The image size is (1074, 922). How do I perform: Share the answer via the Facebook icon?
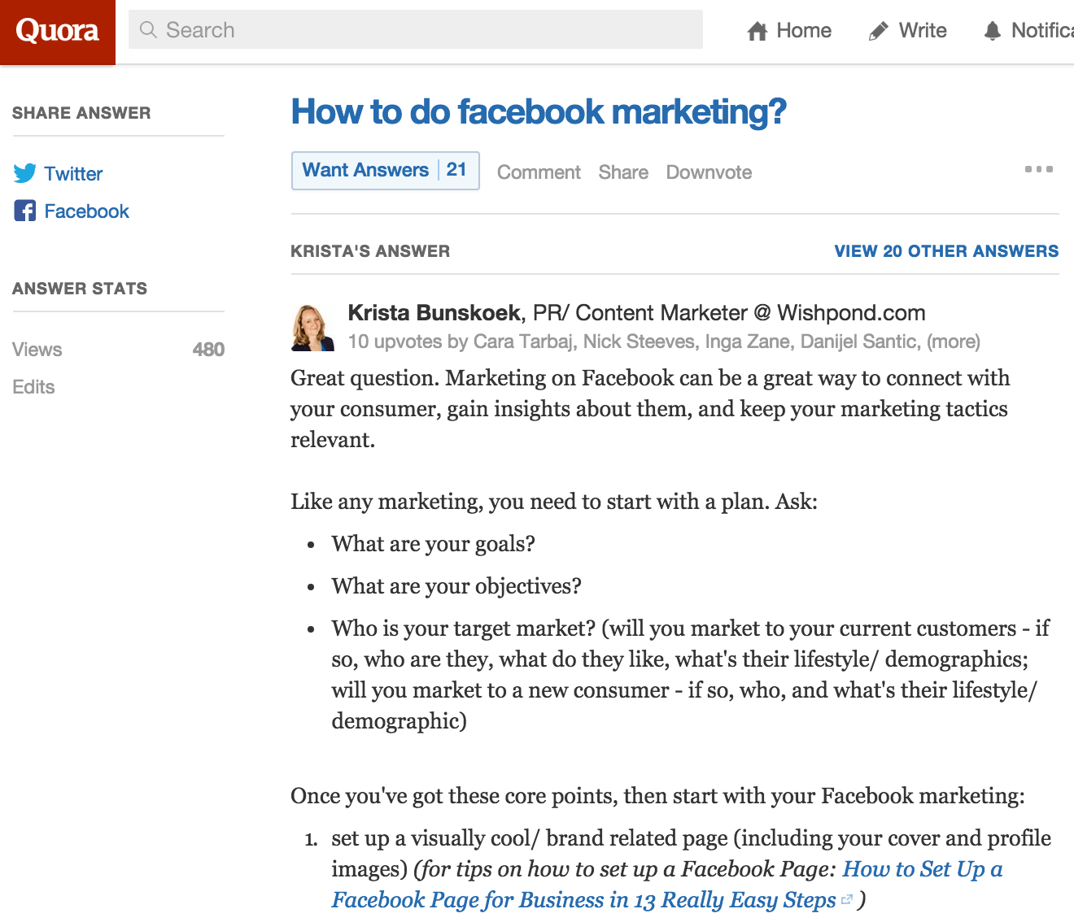point(25,211)
